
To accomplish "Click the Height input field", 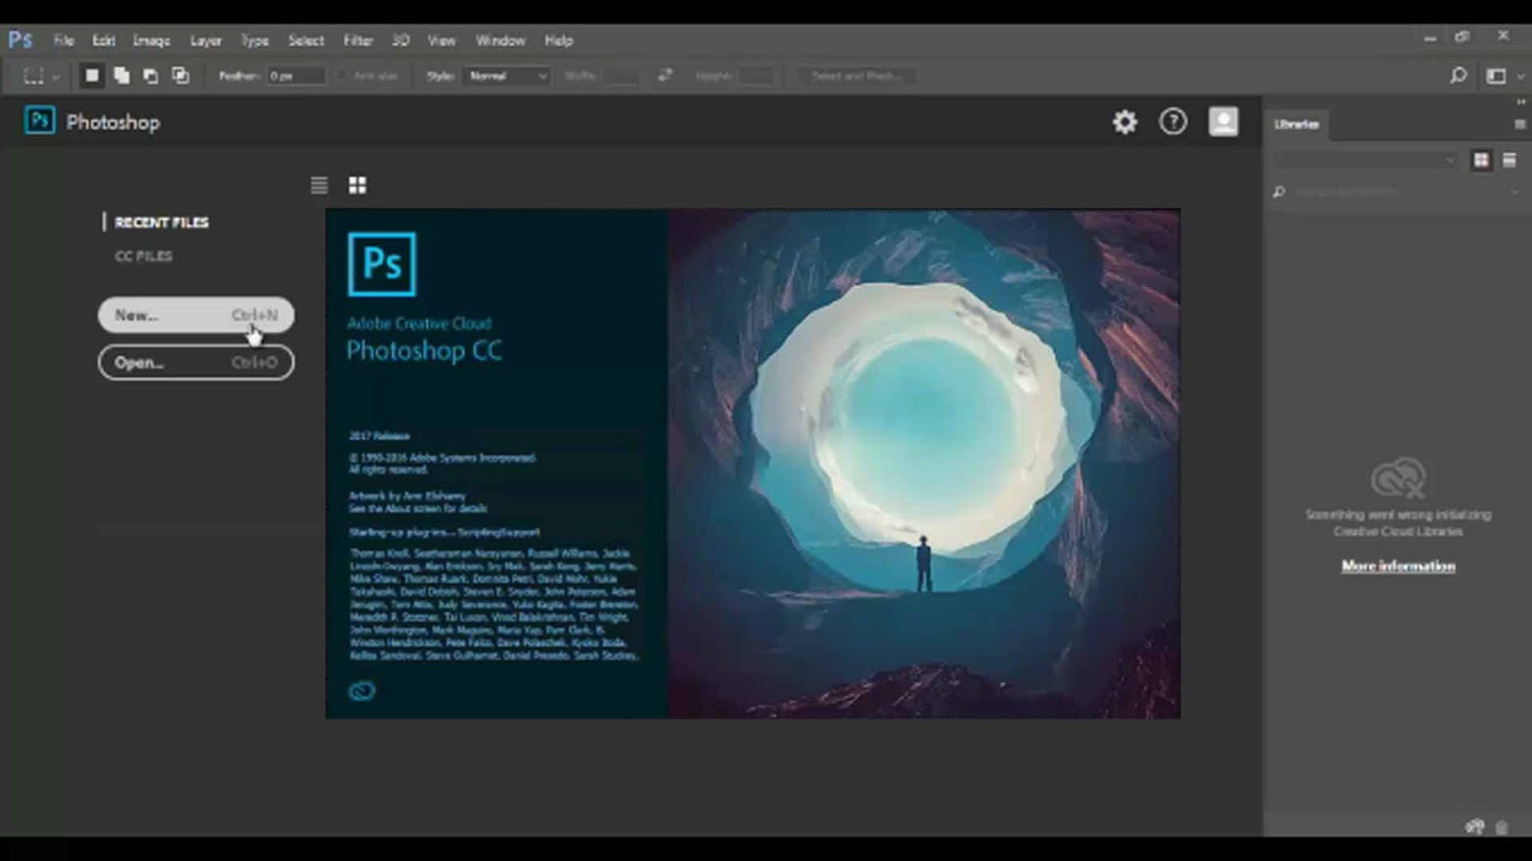I will (756, 76).
